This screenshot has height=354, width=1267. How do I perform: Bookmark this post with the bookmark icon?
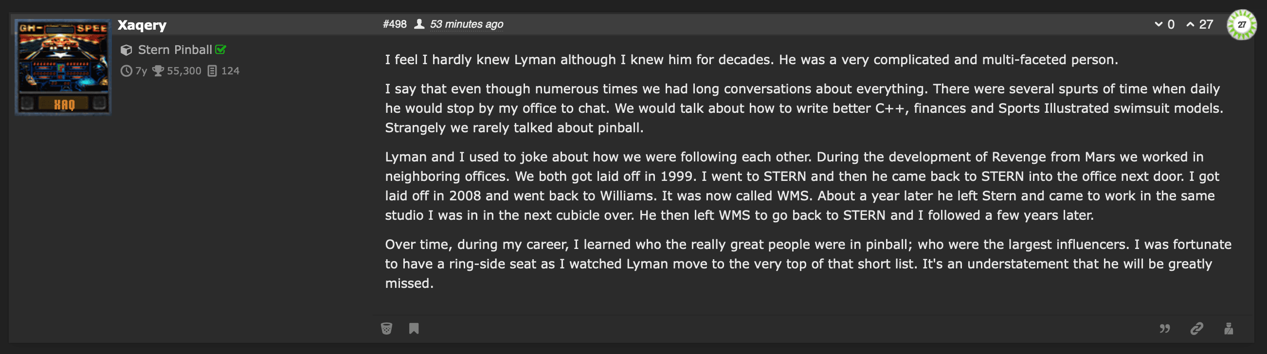(x=414, y=328)
